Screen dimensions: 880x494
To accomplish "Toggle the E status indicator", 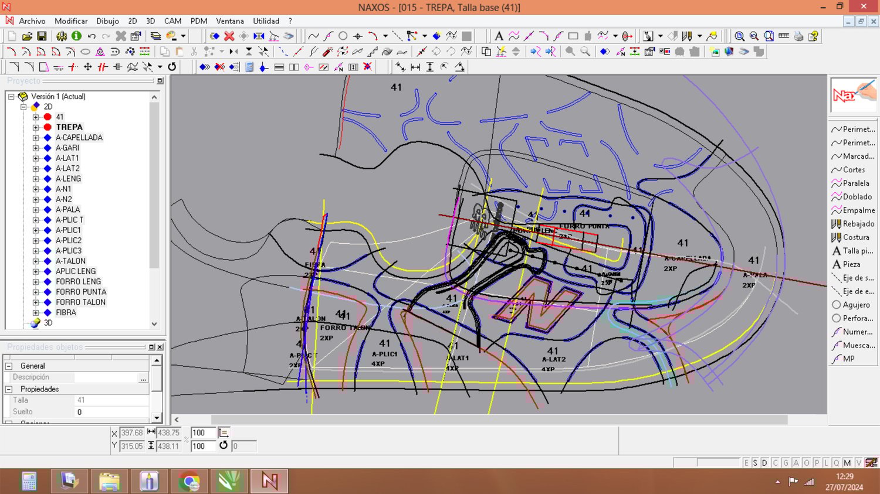I will click(x=746, y=463).
